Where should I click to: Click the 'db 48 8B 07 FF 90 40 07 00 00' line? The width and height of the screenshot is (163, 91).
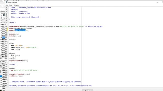click(x=24, y=70)
